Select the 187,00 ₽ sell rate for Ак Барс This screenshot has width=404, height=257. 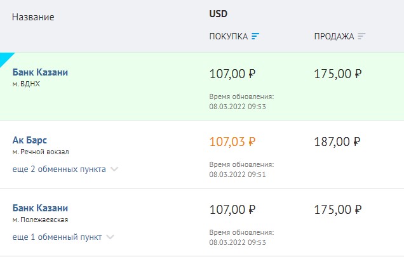point(337,142)
